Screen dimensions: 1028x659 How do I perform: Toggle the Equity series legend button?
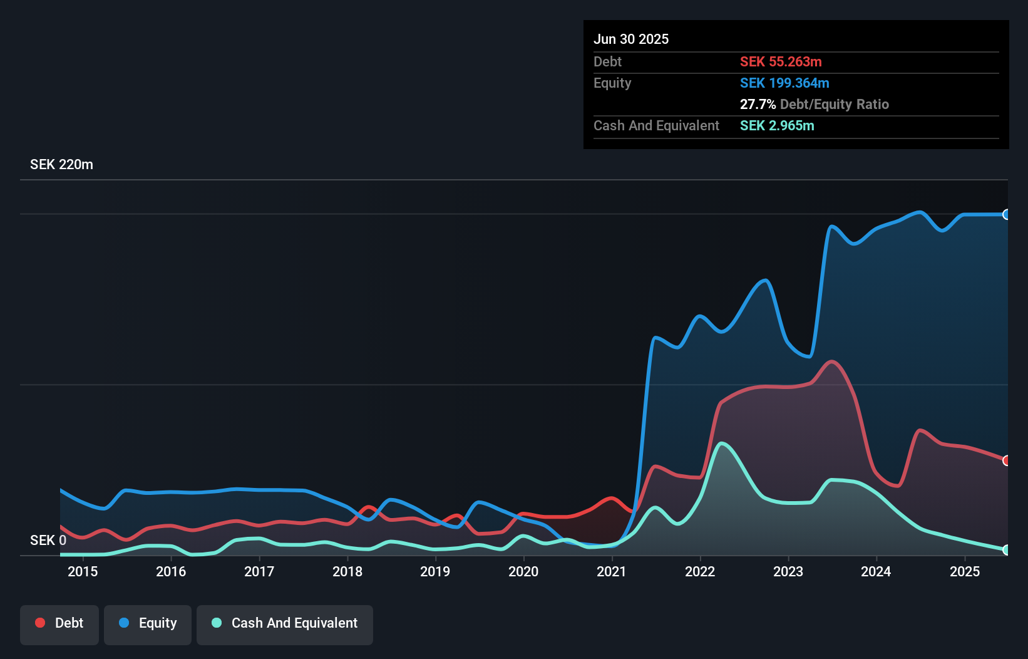tap(148, 625)
